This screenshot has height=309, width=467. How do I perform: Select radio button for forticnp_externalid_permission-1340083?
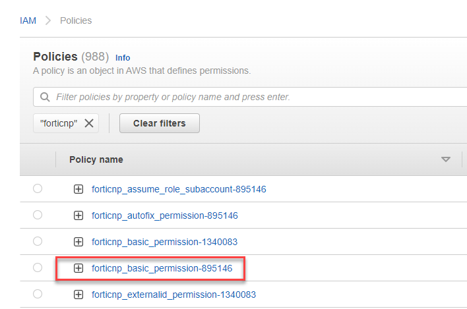click(x=38, y=294)
